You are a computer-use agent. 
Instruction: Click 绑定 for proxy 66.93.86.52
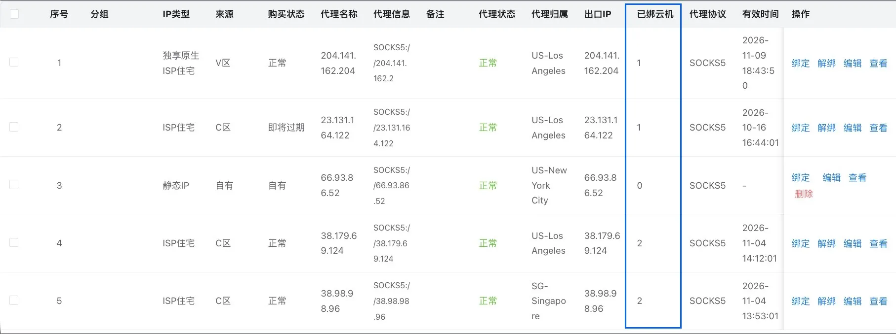click(x=801, y=177)
